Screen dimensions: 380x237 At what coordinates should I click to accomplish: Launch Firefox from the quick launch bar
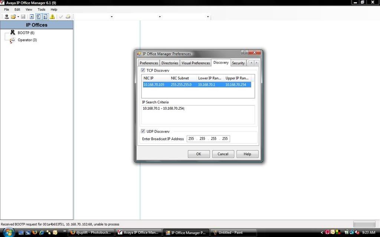(x=35, y=233)
